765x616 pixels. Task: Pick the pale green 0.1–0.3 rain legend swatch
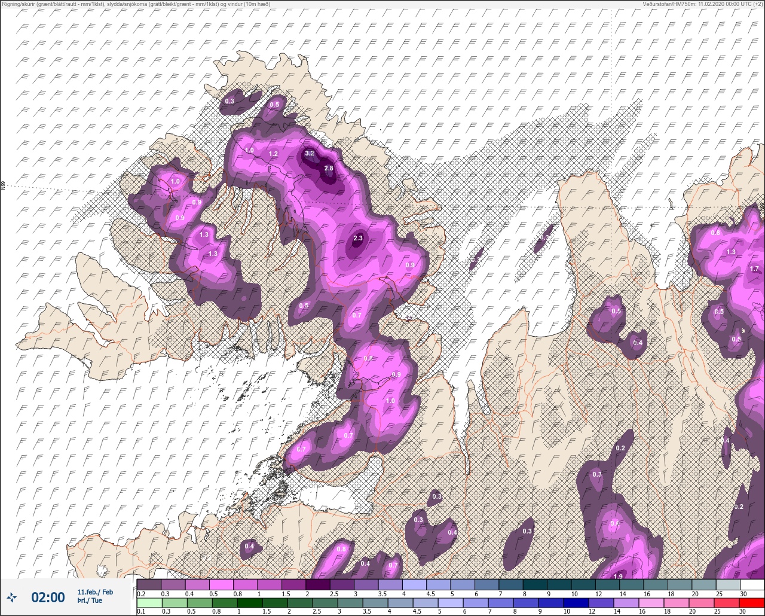149,603
